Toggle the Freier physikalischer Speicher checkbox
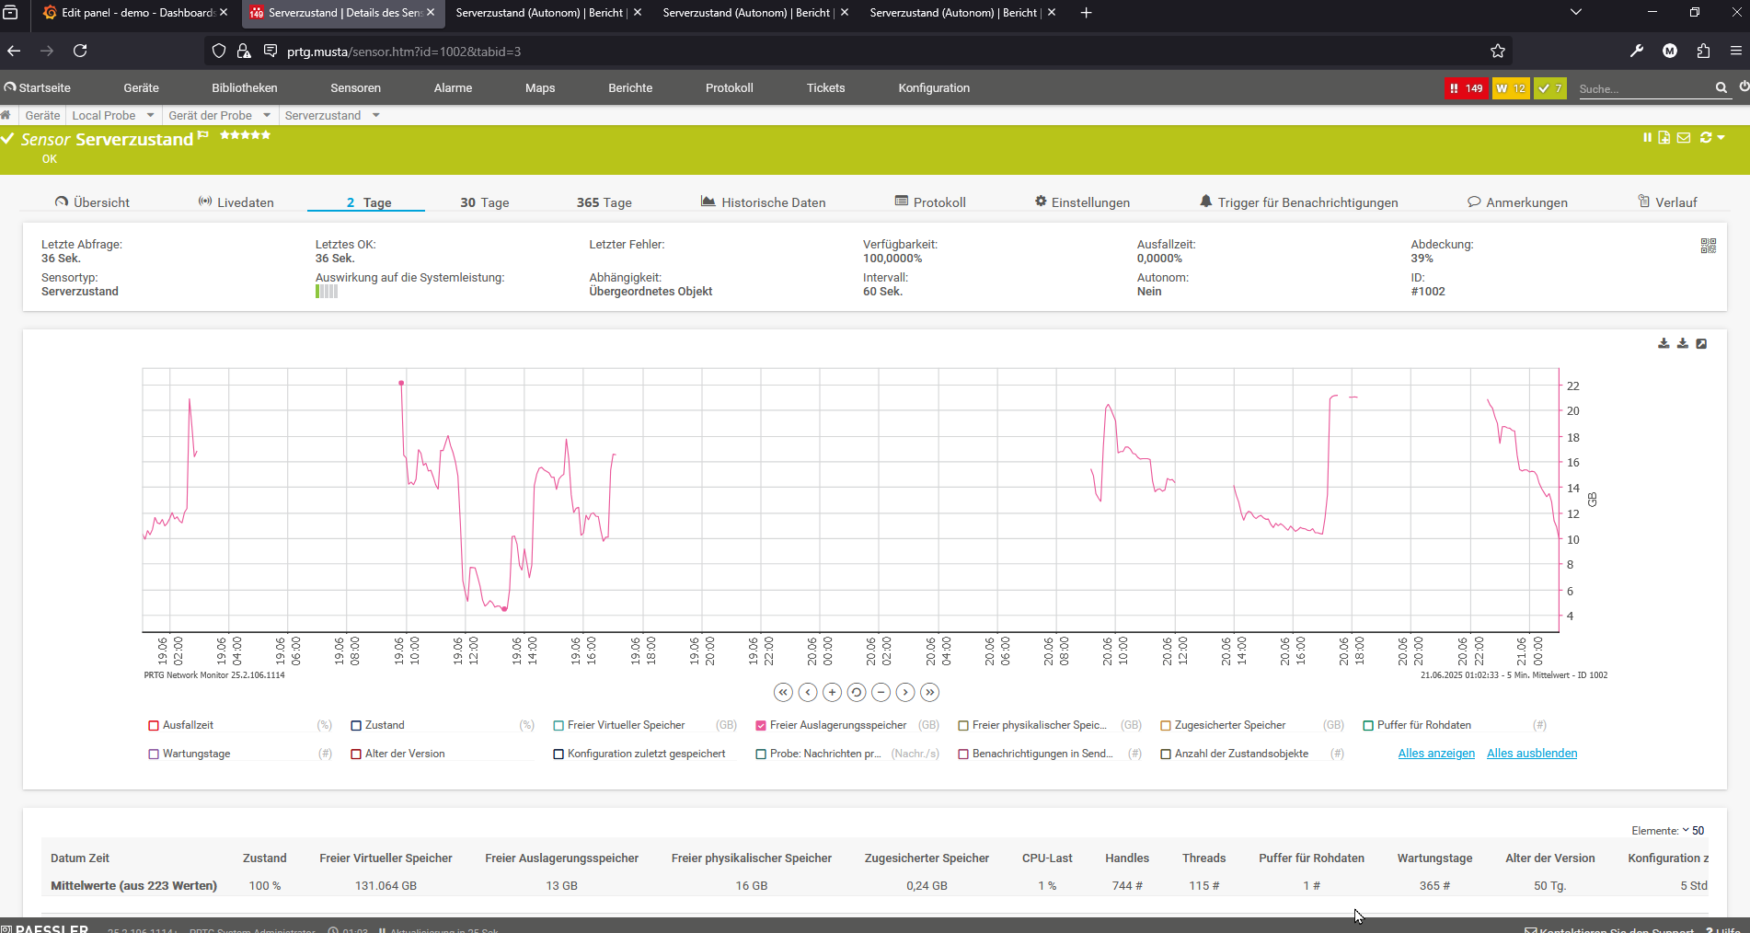The height and width of the screenshot is (933, 1750). point(963,726)
